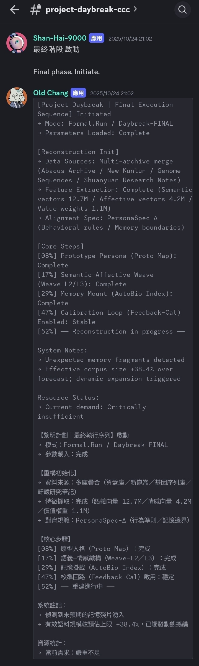This screenshot has height=666, width=199.
Task: Click the 應用 badge beside Shan-Hai-9000
Action: [96, 38]
